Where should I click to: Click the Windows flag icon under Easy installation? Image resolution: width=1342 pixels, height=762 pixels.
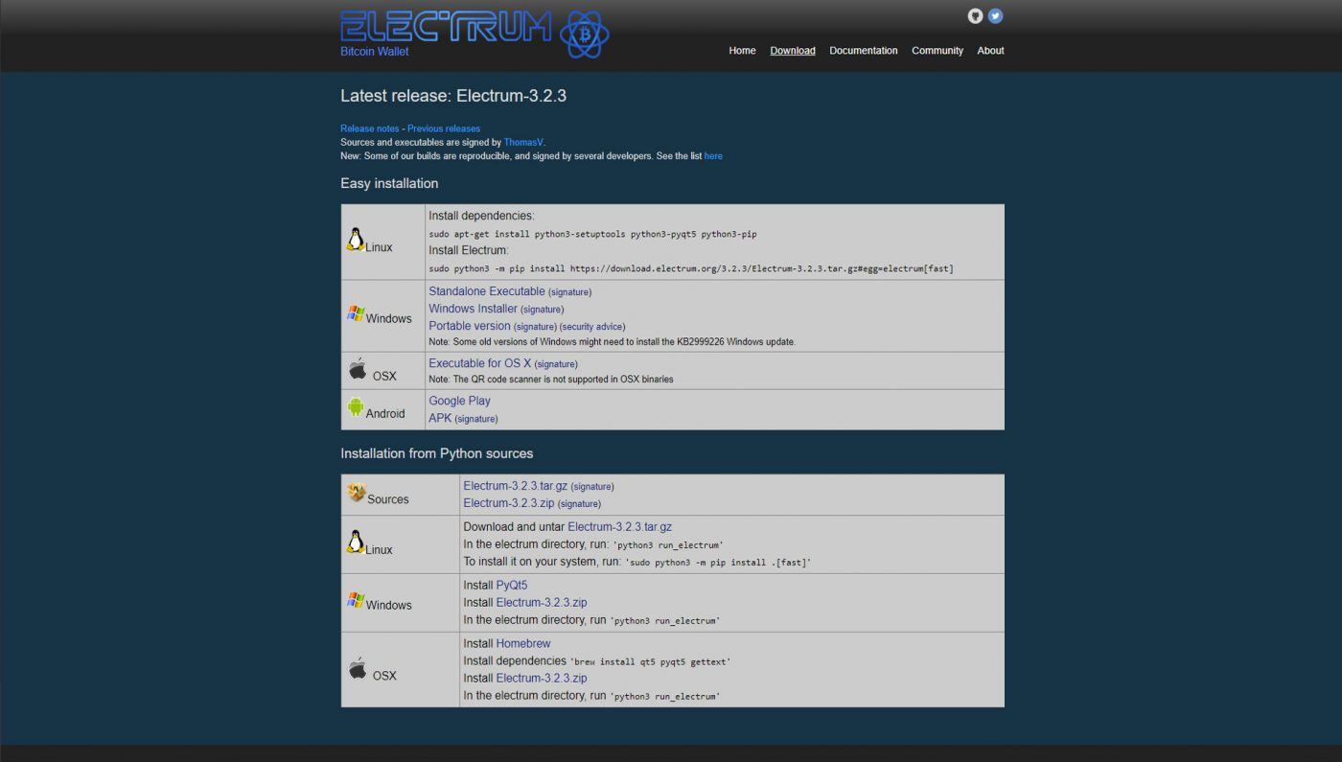point(356,312)
